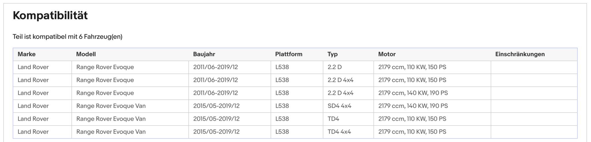Select the TD4 4x4 type cell
This screenshot has height=142, width=591.
point(348,132)
